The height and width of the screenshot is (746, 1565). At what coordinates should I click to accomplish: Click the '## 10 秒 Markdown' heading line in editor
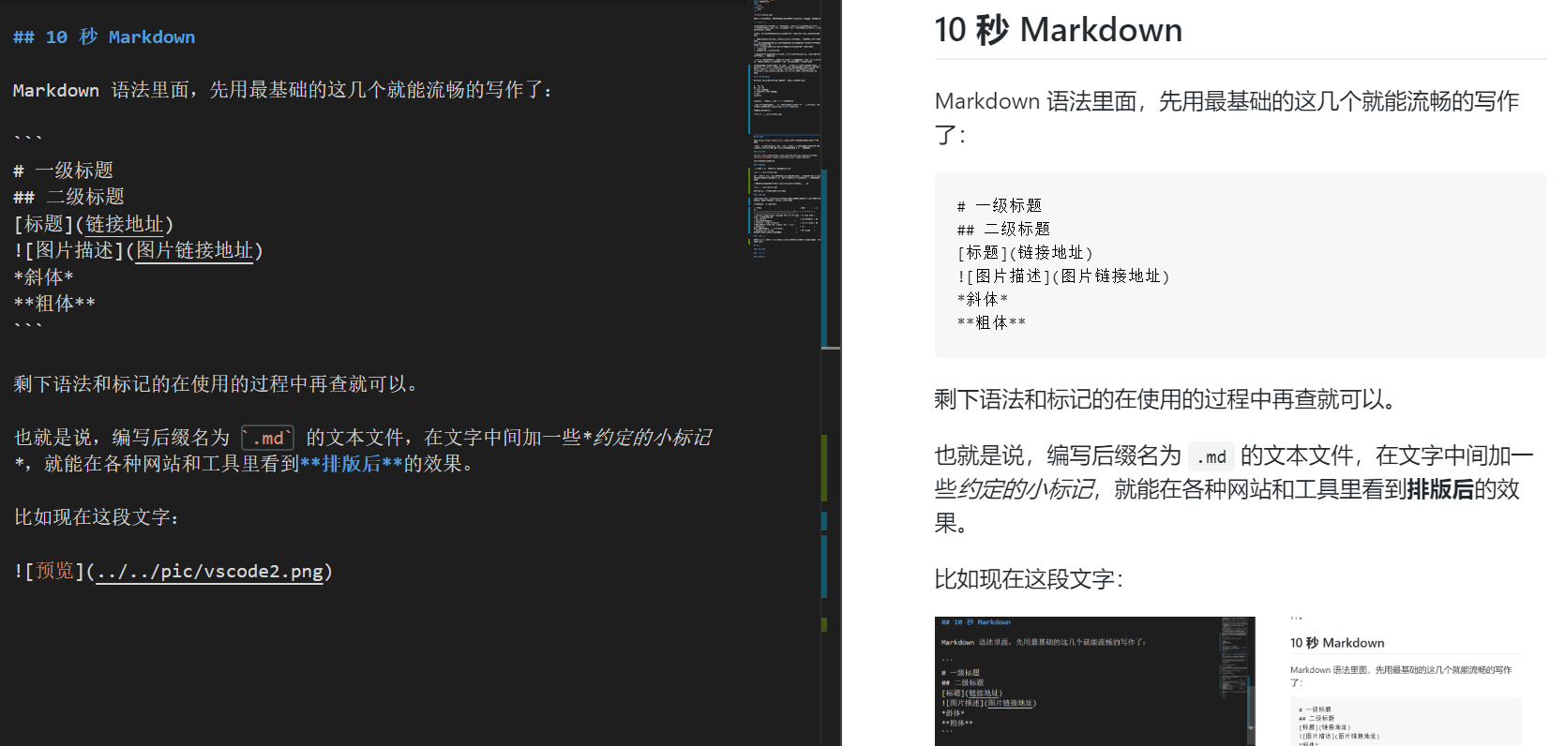click(x=104, y=37)
